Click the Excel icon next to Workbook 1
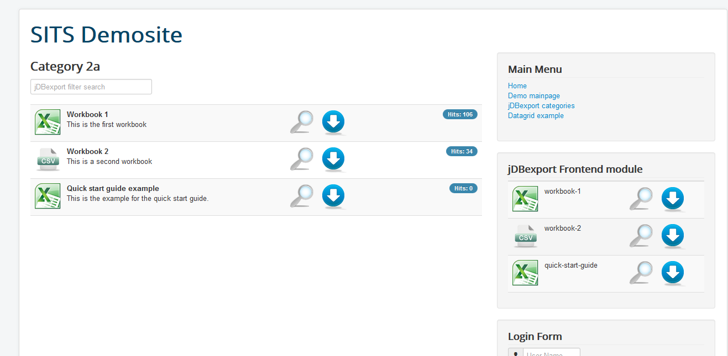This screenshot has width=728, height=356. coord(48,122)
